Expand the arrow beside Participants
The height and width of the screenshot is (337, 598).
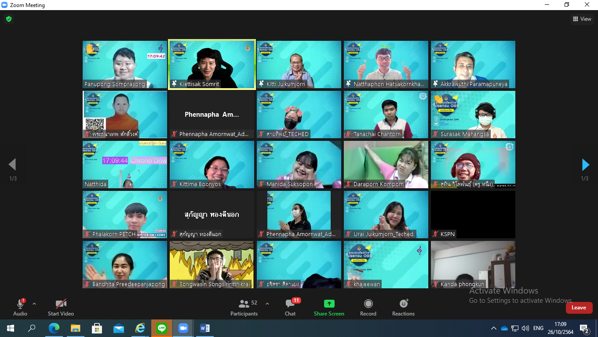(267, 304)
